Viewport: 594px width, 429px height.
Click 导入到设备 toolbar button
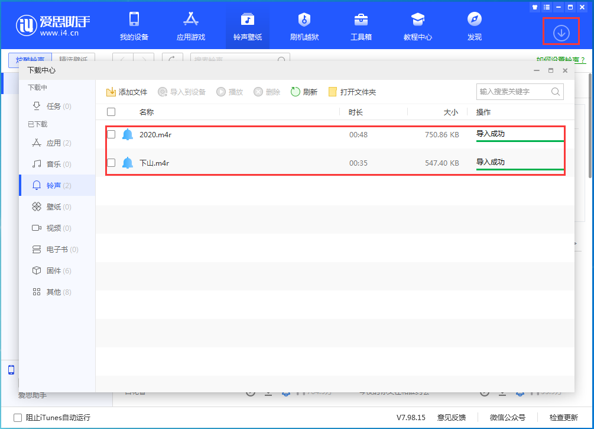tap(181, 92)
